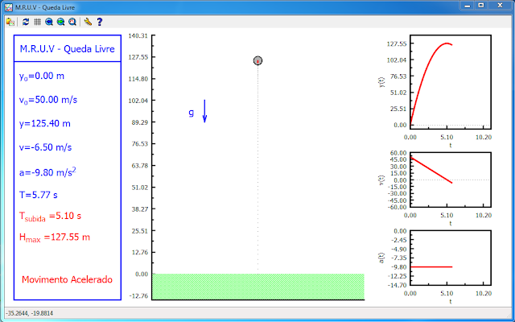Viewport: 515px width, 322px height.
Task: Click the zoom-to-fit graph magnifier icon
Action: pyautogui.click(x=72, y=22)
